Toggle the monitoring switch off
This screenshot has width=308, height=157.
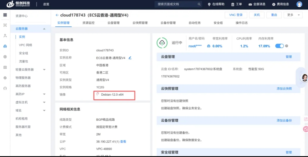pos(280,46)
